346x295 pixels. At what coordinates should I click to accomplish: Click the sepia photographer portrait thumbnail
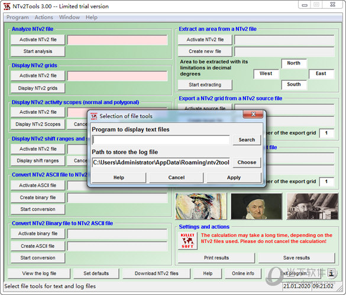tap(312, 206)
